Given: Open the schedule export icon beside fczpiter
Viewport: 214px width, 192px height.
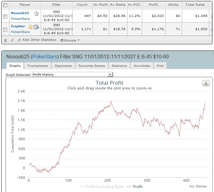Looking at the screenshot, I should [36, 27].
